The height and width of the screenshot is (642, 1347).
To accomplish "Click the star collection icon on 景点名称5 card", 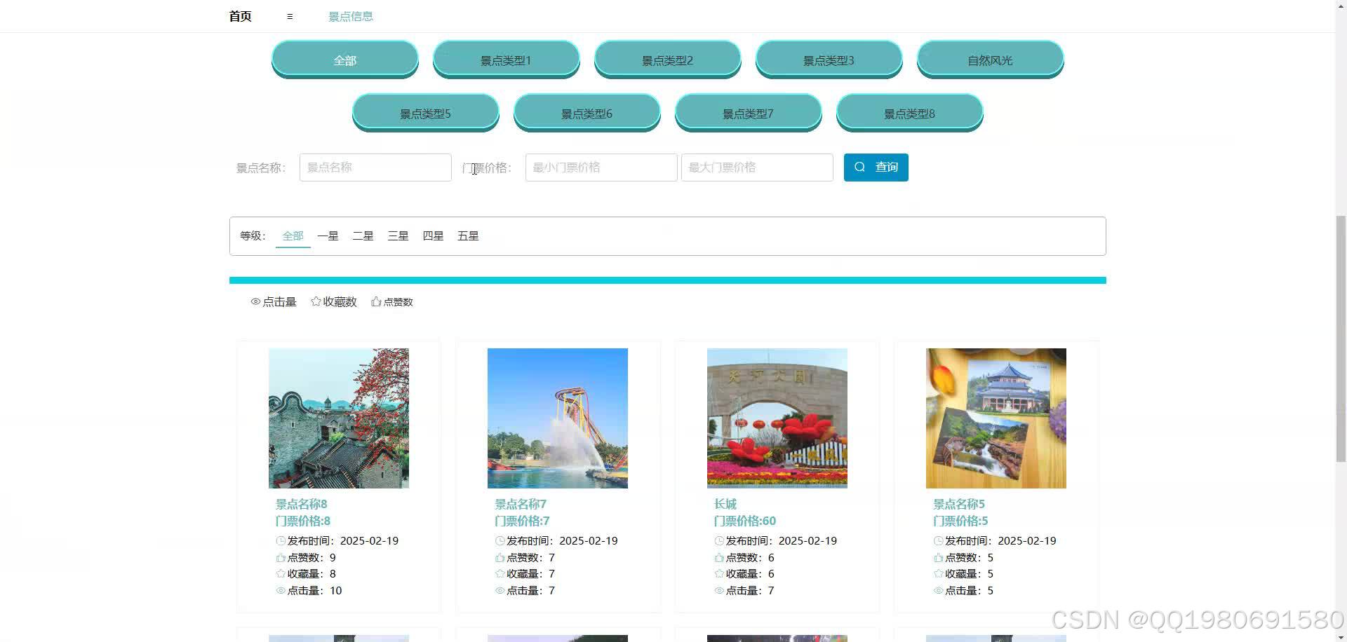I will pos(938,573).
